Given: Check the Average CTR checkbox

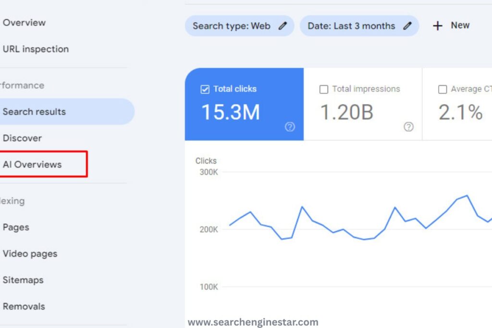Looking at the screenshot, I should point(443,89).
